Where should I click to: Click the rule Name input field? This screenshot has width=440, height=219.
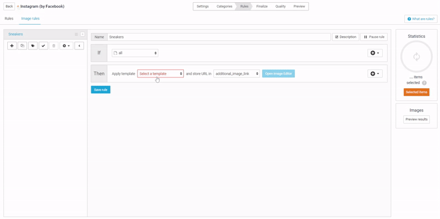tap(219, 37)
